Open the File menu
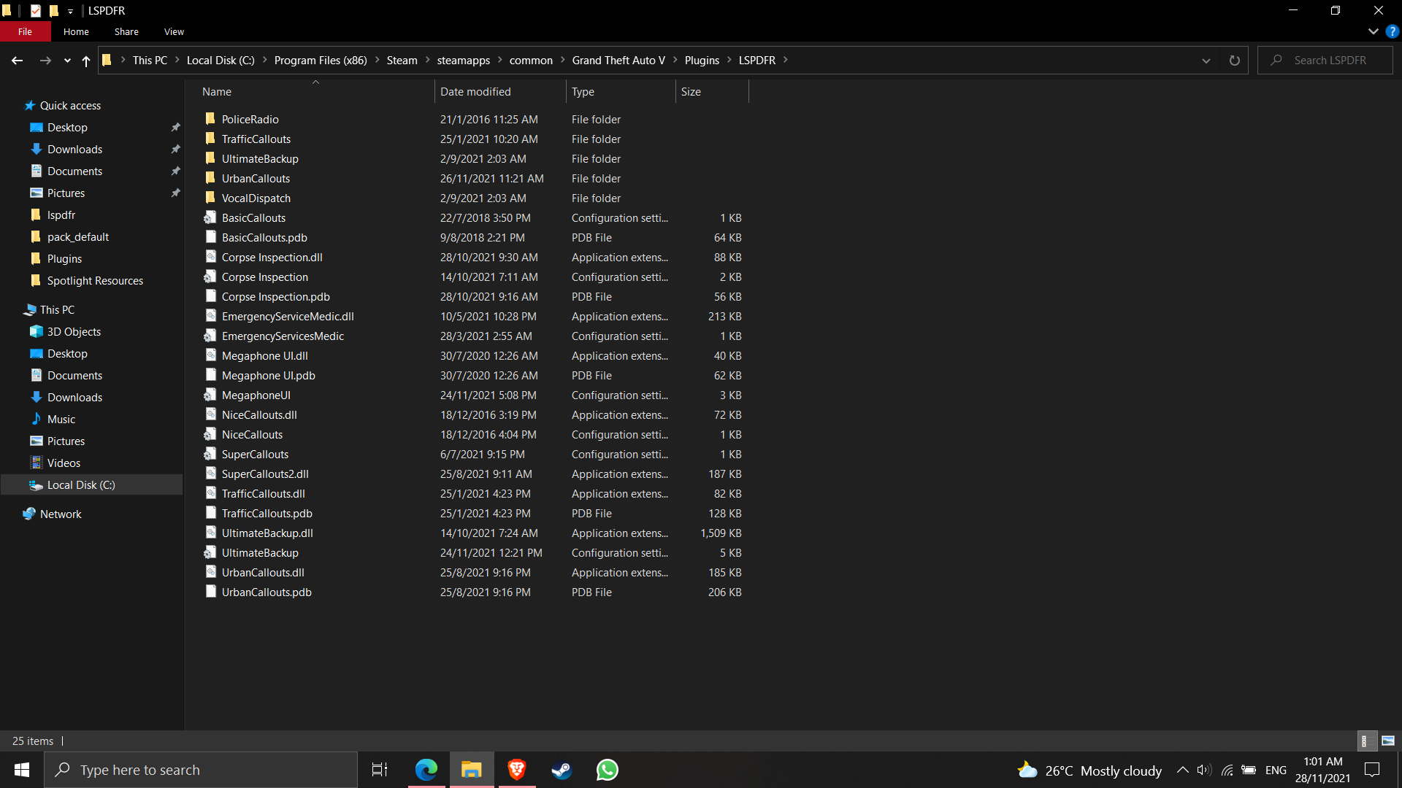This screenshot has height=788, width=1402. (25, 31)
